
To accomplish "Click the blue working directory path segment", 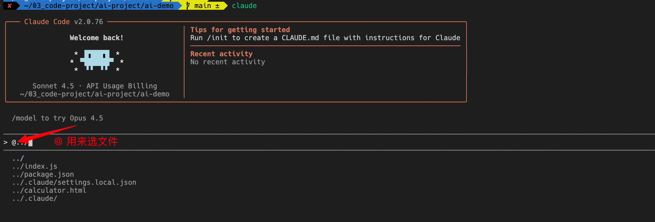I will (99, 6).
